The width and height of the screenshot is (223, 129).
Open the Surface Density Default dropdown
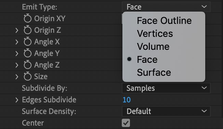[x=166, y=111]
